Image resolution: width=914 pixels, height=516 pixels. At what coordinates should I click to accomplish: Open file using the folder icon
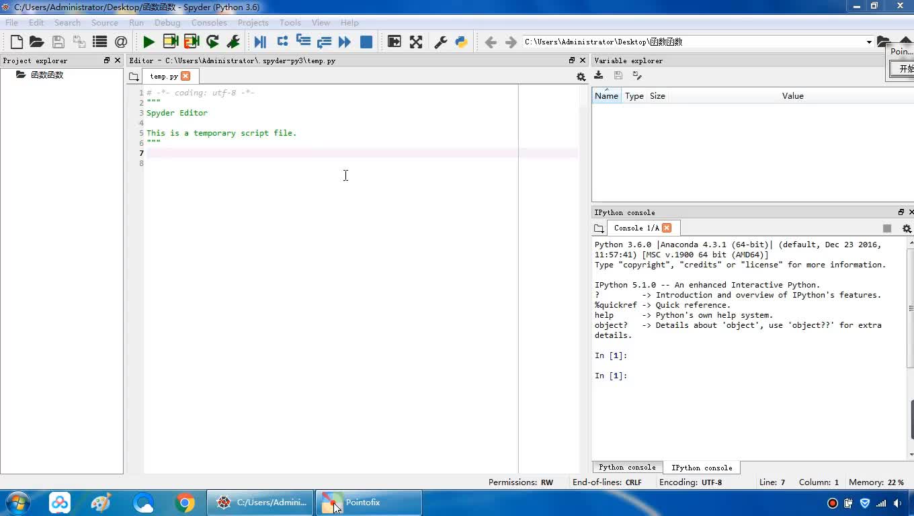click(x=36, y=42)
